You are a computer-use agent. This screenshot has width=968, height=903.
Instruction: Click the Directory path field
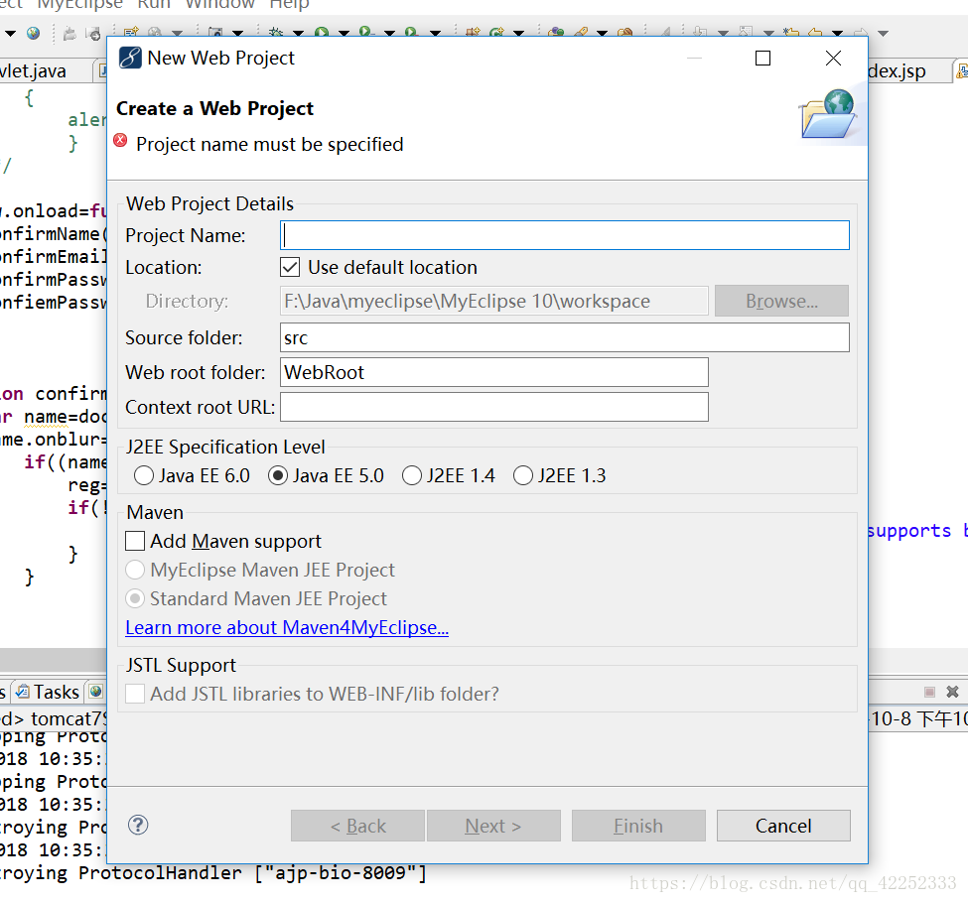(493, 301)
